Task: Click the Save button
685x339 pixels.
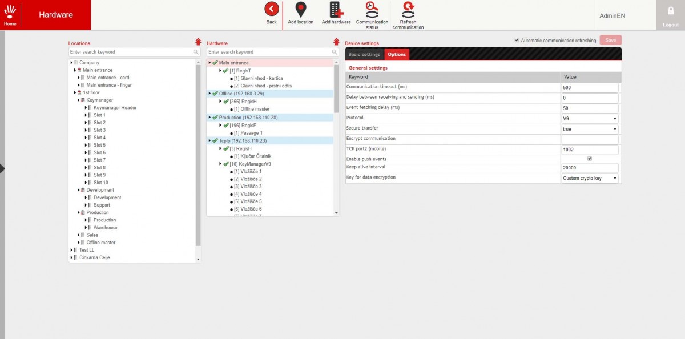Action: click(610, 40)
